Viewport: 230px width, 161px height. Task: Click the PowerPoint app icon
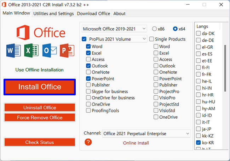[x=67, y=50]
